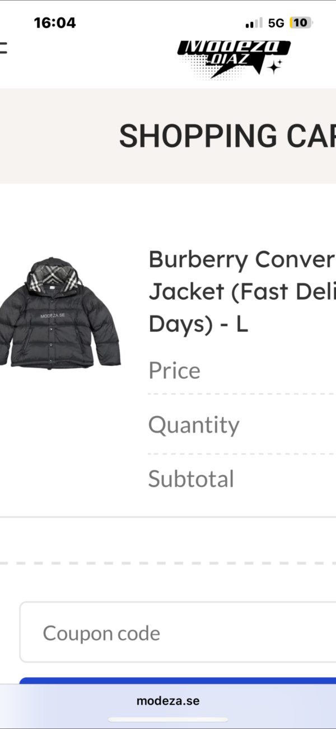Select the Quantity row label
Image resolution: width=336 pixels, height=729 pixels.
(194, 425)
